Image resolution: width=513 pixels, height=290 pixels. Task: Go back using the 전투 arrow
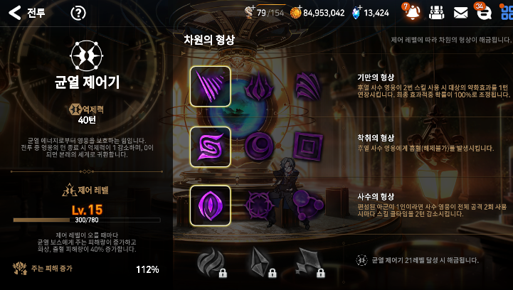pyautogui.click(x=15, y=13)
